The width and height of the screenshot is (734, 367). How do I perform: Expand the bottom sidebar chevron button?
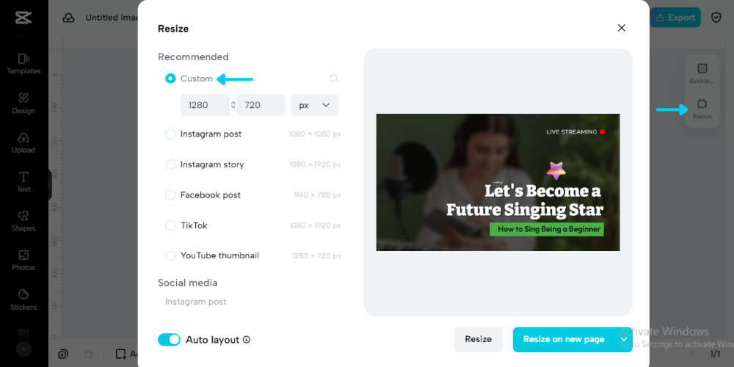point(23,349)
